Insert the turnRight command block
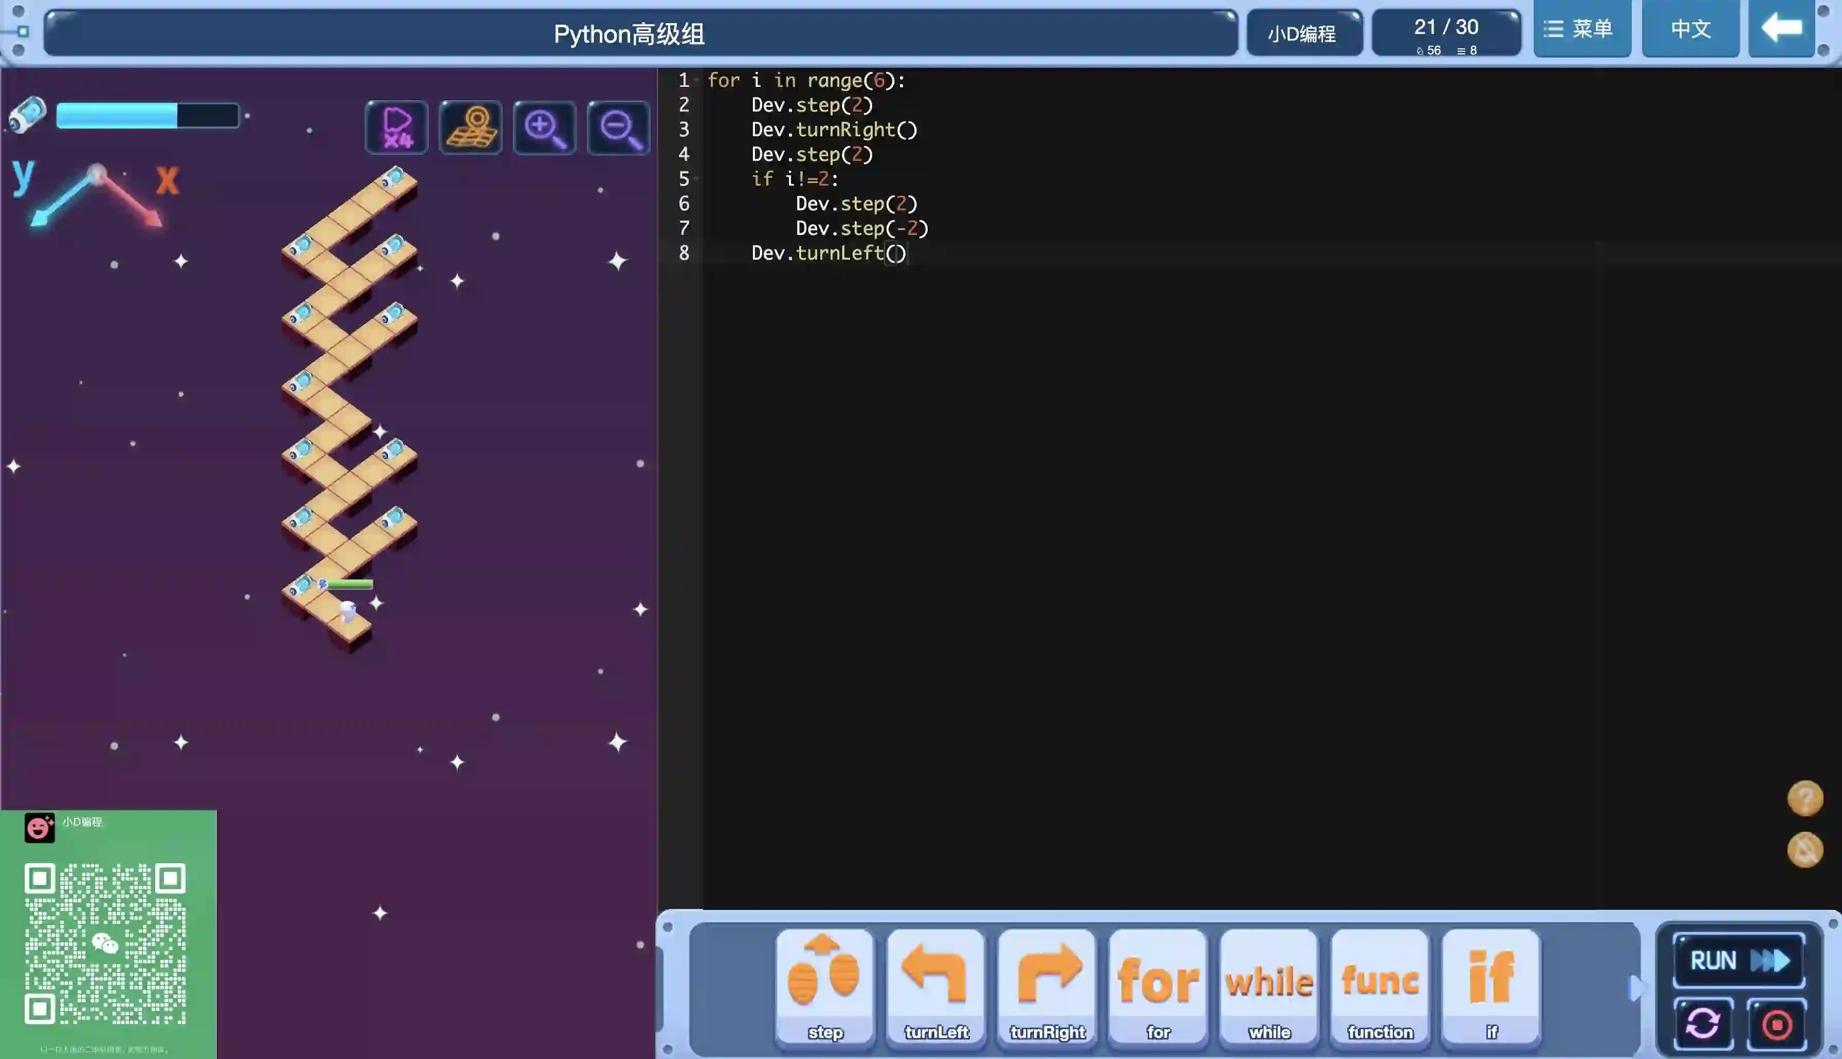 [1047, 985]
